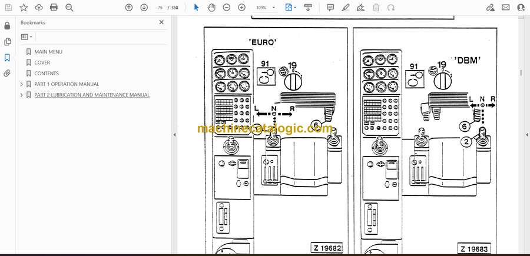Activate the hand pan tool
This screenshot has height=256, width=530.
pos(211,8)
